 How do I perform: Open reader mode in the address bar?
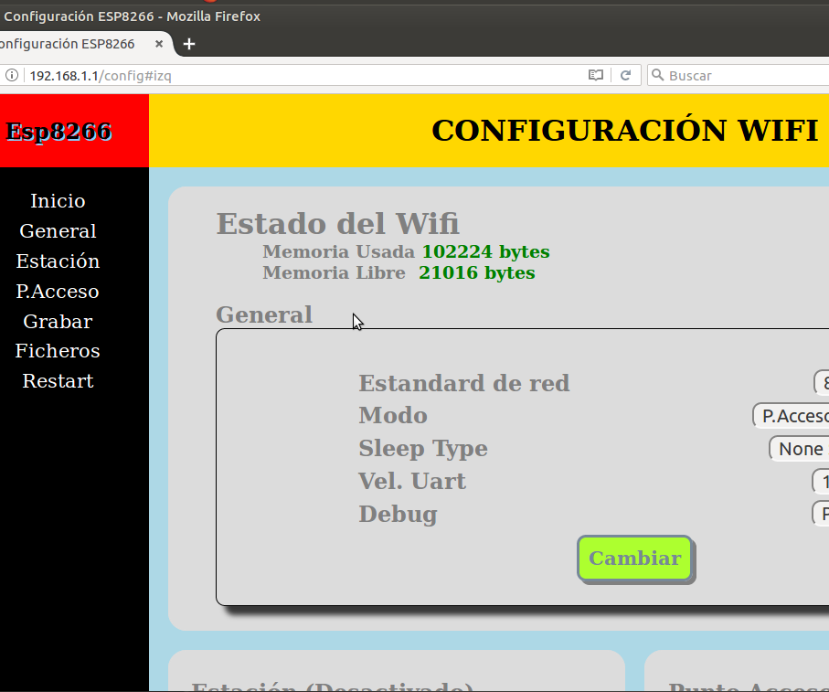(595, 75)
